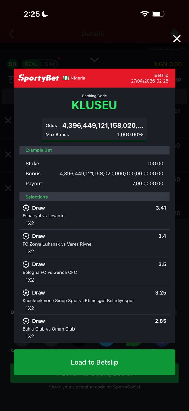This screenshot has height=411, width=189.
Task: Tap the 3.41 odds value
Action: click(161, 208)
